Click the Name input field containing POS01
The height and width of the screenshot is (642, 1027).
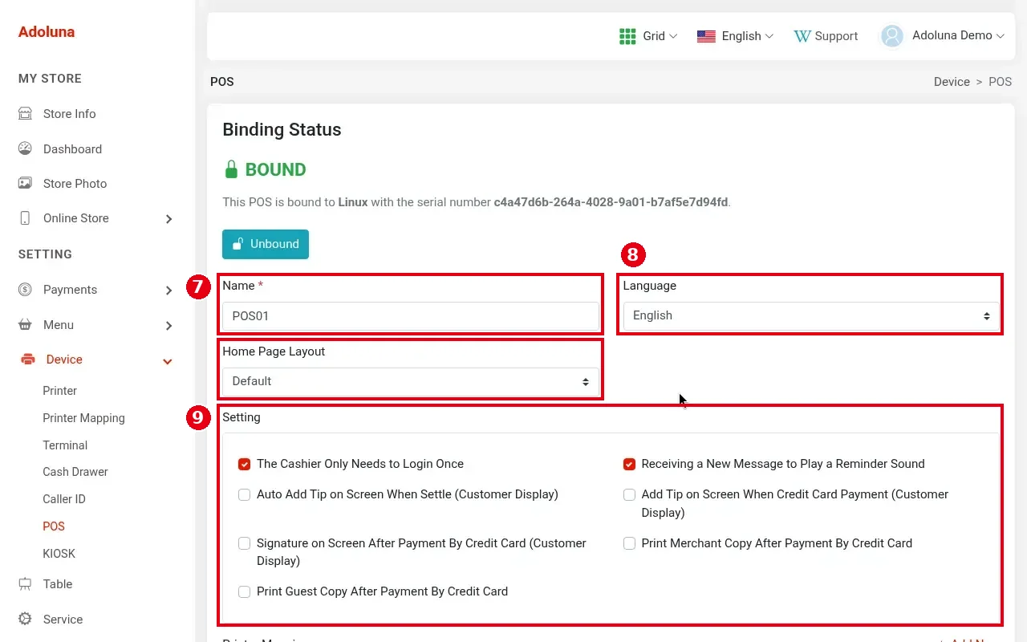pos(411,316)
